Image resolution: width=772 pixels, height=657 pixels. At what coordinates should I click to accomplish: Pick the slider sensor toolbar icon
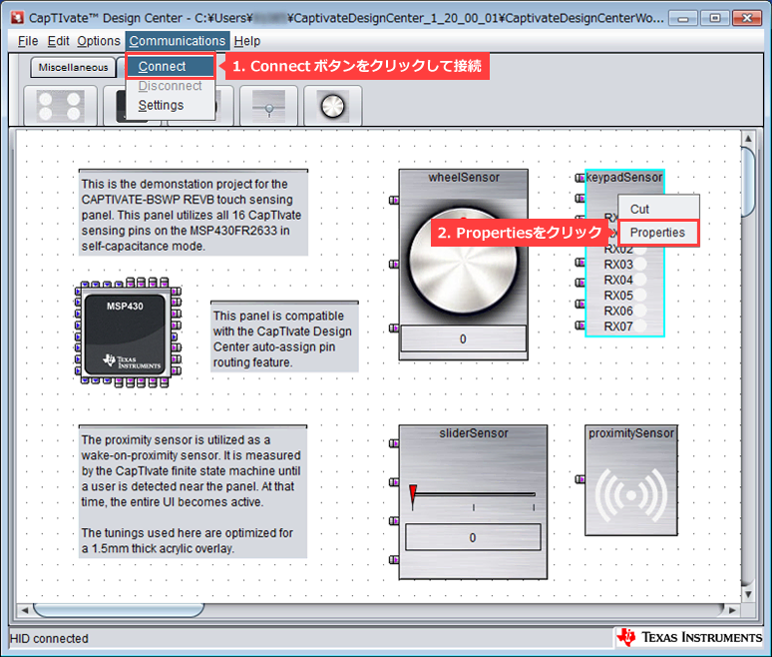[269, 106]
